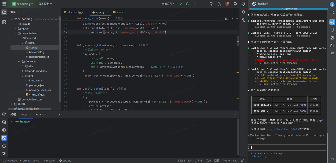Close the app.py editor tab
The image size is (336, 163).
(x=108, y=12)
